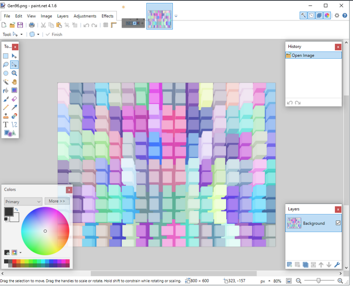Click the More >> button in Colors
This screenshot has height=287, width=353.
click(x=57, y=201)
